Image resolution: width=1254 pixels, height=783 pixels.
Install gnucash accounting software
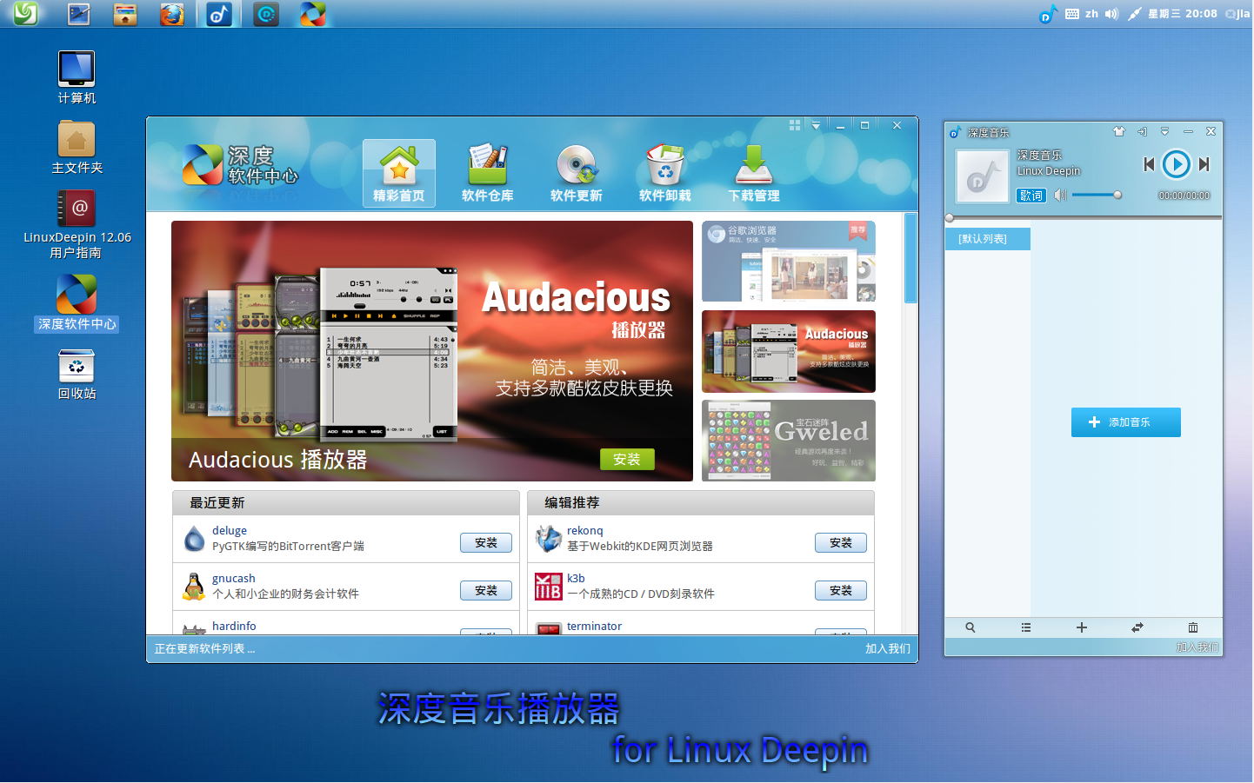(486, 591)
